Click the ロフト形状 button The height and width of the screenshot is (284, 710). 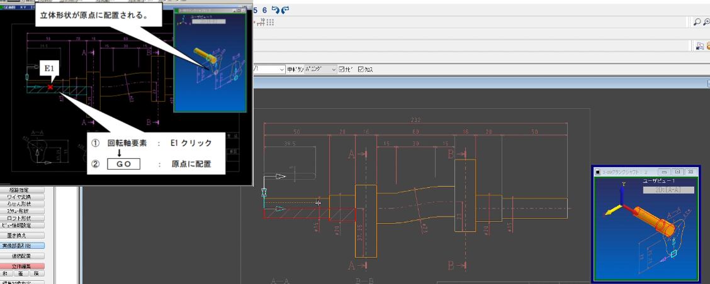pyautogui.click(x=26, y=218)
